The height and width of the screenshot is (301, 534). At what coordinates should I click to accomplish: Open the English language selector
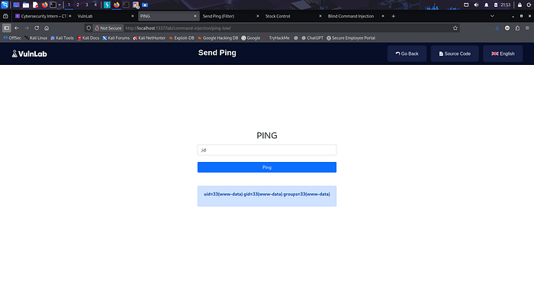pyautogui.click(x=503, y=53)
